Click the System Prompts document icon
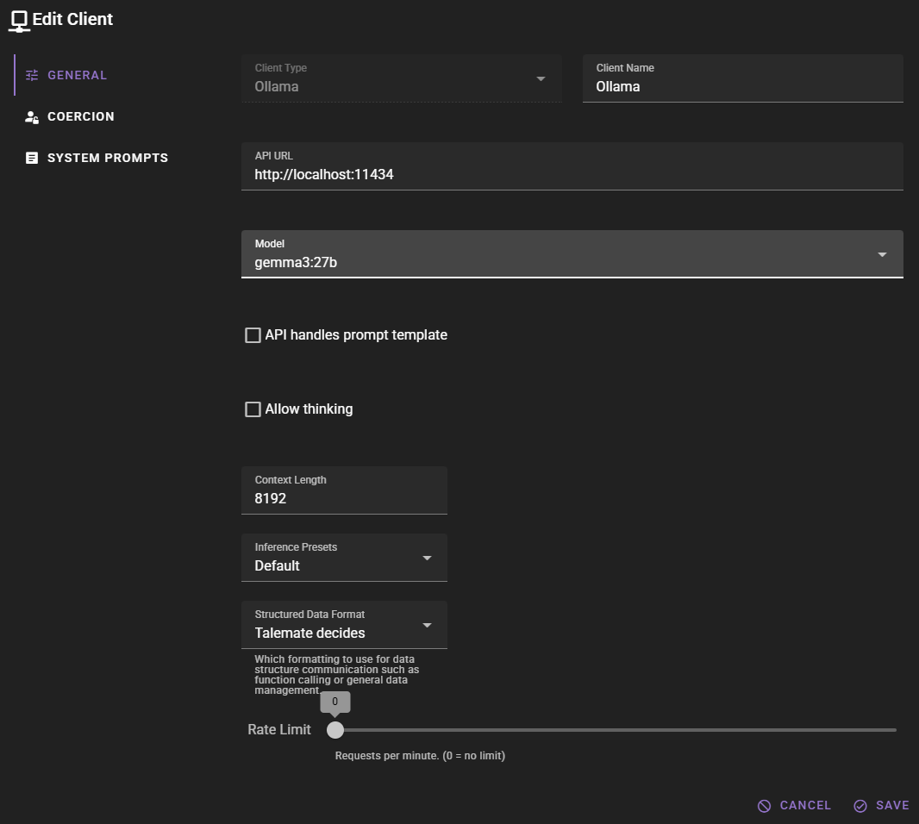Viewport: 919px width, 824px height. 32,159
